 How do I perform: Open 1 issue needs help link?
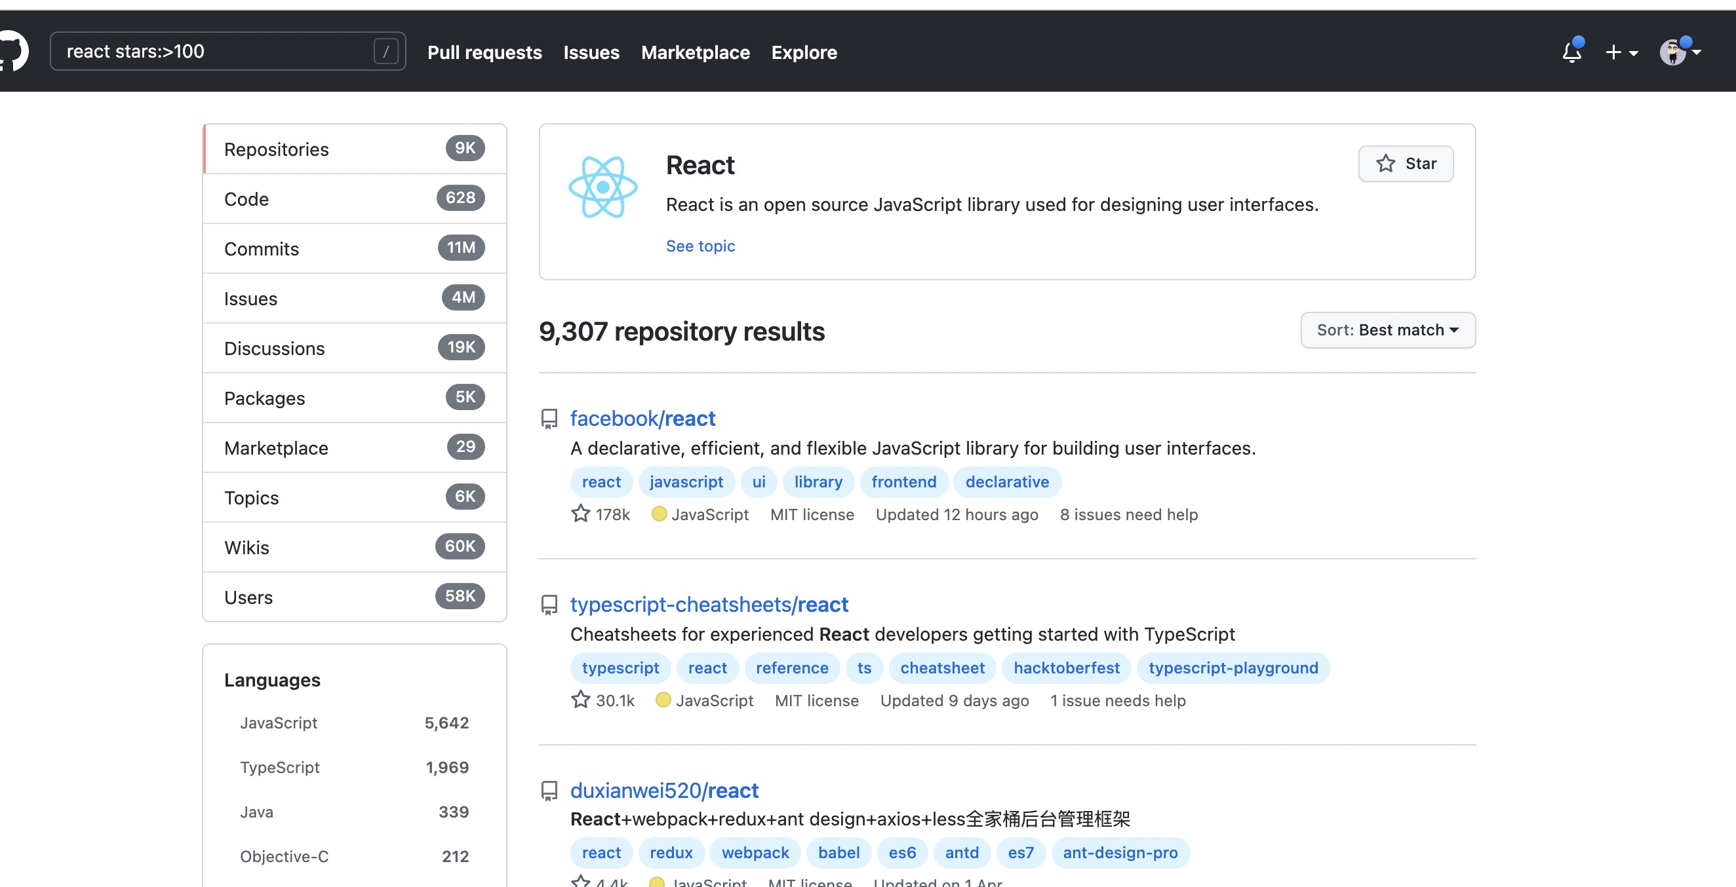[x=1117, y=700]
